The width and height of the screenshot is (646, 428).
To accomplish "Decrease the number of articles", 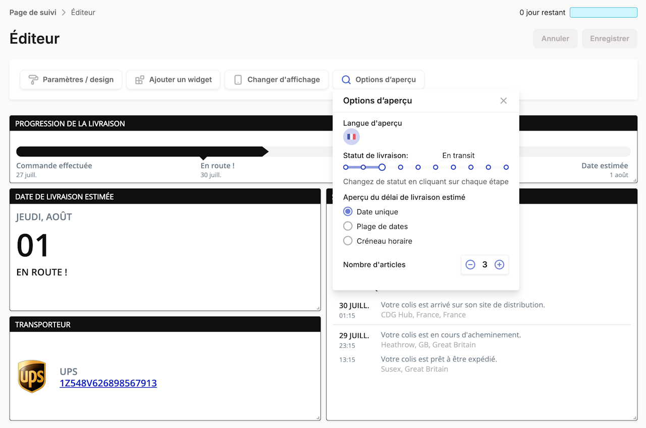I will click(x=470, y=265).
